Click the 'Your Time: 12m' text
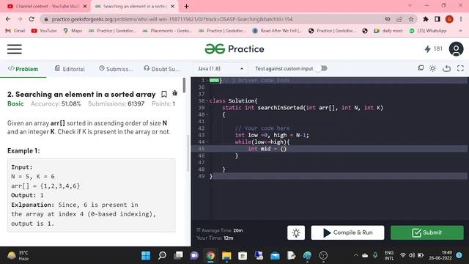The height and width of the screenshot is (264, 469). (215, 238)
